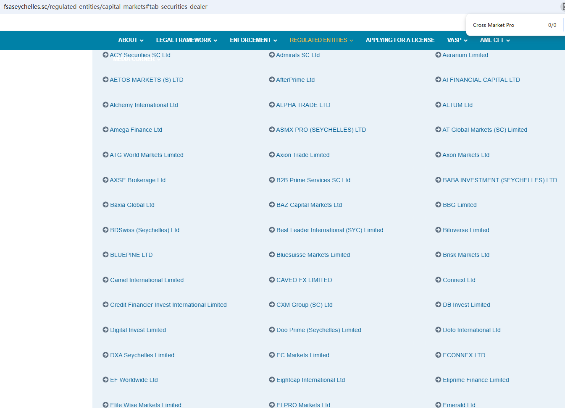The image size is (565, 408).
Task: Click arrow icon beside ALPHA TRADE LTD
Action: coord(272,105)
